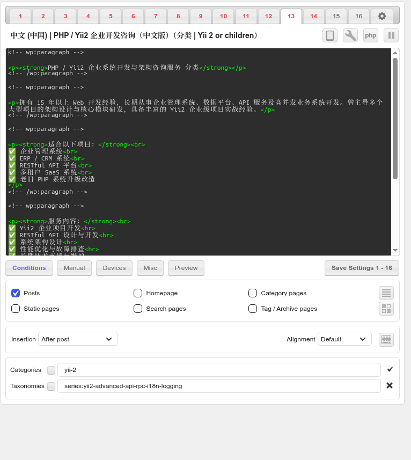Switch to block tab 7
The width and height of the screenshot is (411, 460).
tap(156, 16)
